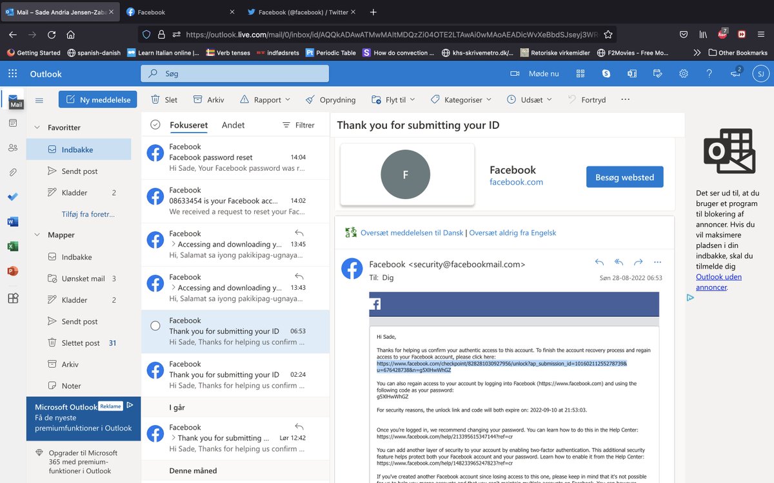The image size is (774, 483).
Task: Select the 06:53 ID submission email
Action: [x=235, y=332]
